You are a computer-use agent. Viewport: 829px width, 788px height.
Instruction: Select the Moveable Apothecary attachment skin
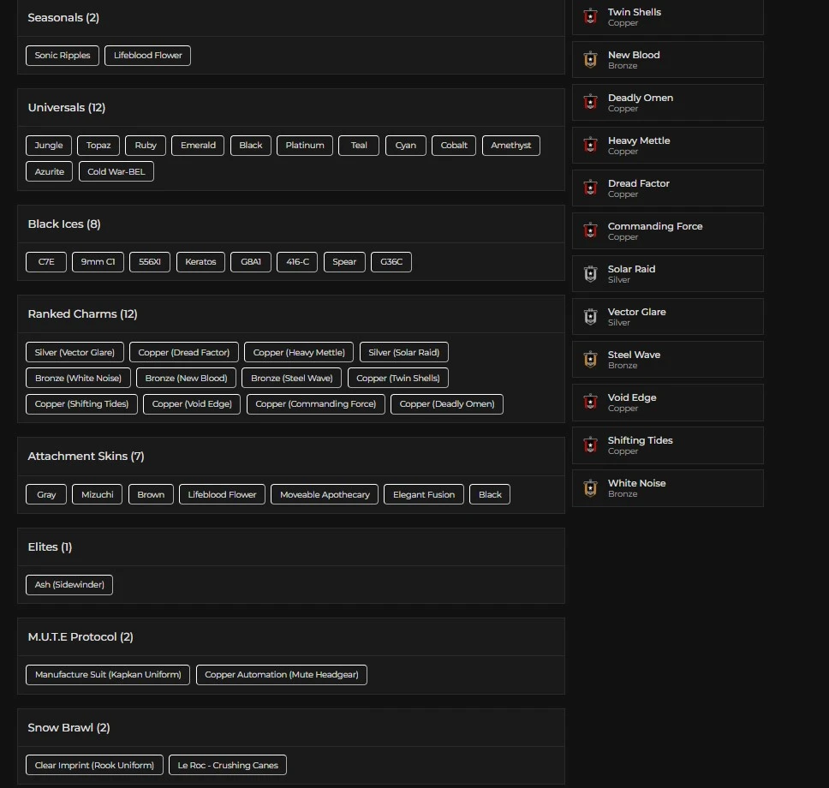(325, 495)
